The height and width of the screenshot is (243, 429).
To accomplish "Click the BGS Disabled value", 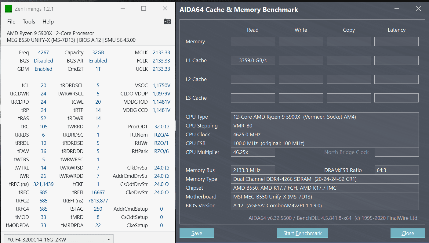I will 43,61.
